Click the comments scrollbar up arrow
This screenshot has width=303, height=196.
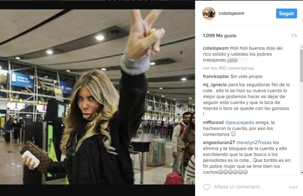coord(301,46)
